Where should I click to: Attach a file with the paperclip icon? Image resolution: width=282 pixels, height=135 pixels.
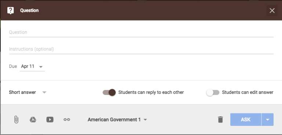[x=16, y=120]
